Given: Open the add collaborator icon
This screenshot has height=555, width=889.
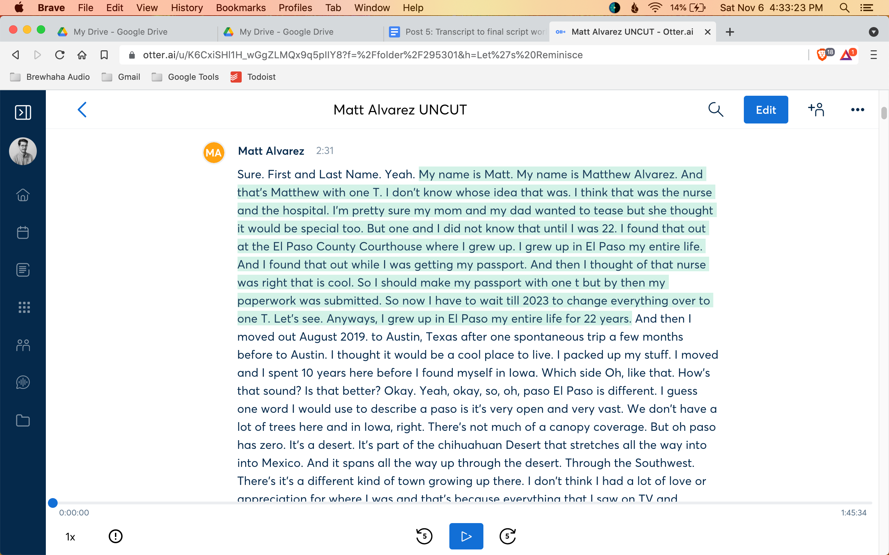Looking at the screenshot, I should tap(815, 109).
